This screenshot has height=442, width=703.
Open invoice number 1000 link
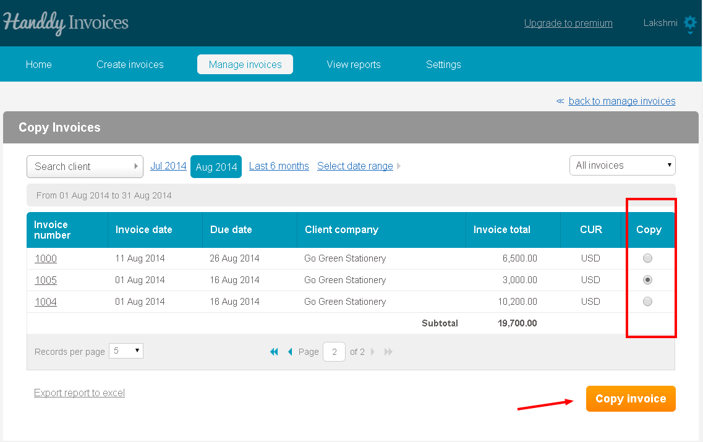click(x=46, y=258)
